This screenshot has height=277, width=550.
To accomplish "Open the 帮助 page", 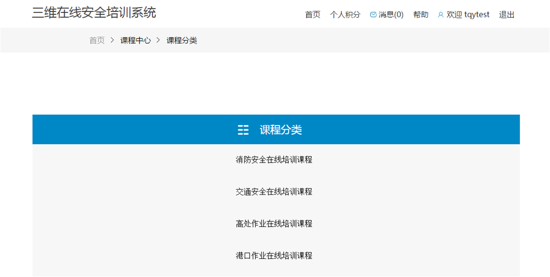I will pyautogui.click(x=421, y=15).
